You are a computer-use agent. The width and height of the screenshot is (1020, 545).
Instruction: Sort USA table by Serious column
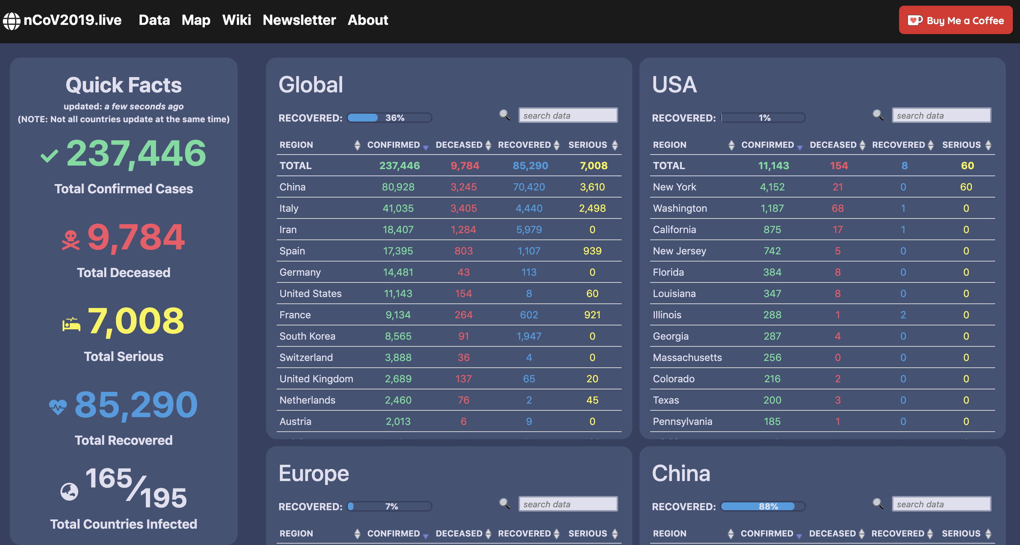click(x=988, y=145)
